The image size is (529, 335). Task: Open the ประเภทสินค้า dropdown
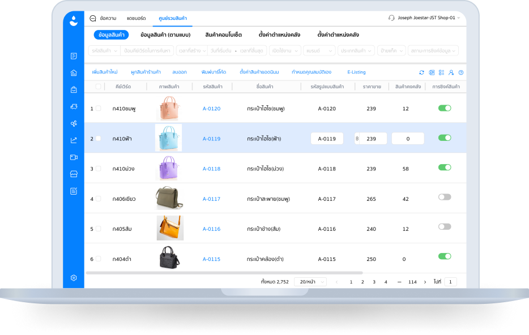[x=356, y=50]
